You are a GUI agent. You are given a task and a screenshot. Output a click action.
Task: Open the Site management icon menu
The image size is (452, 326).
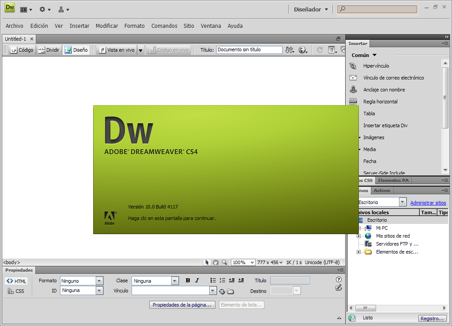(x=64, y=10)
